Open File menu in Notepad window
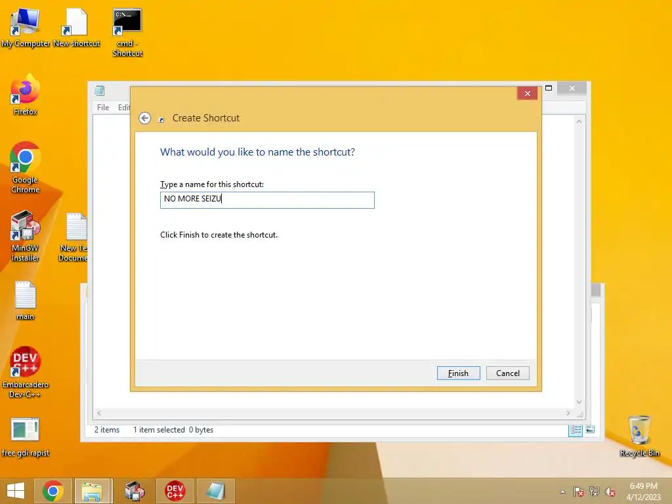The height and width of the screenshot is (504, 672). 103,108
